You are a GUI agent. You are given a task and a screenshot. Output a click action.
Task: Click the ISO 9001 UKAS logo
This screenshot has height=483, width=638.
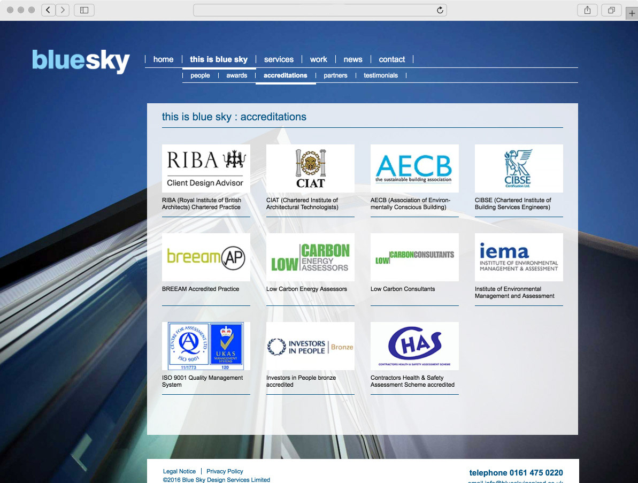206,346
